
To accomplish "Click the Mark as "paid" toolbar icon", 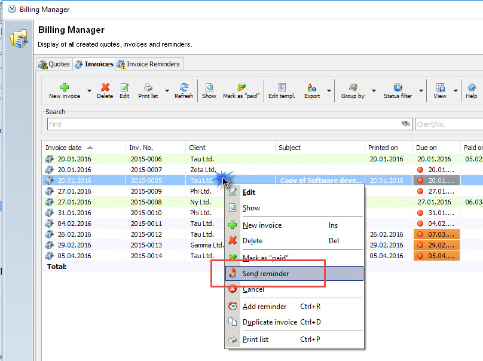I will [241, 87].
